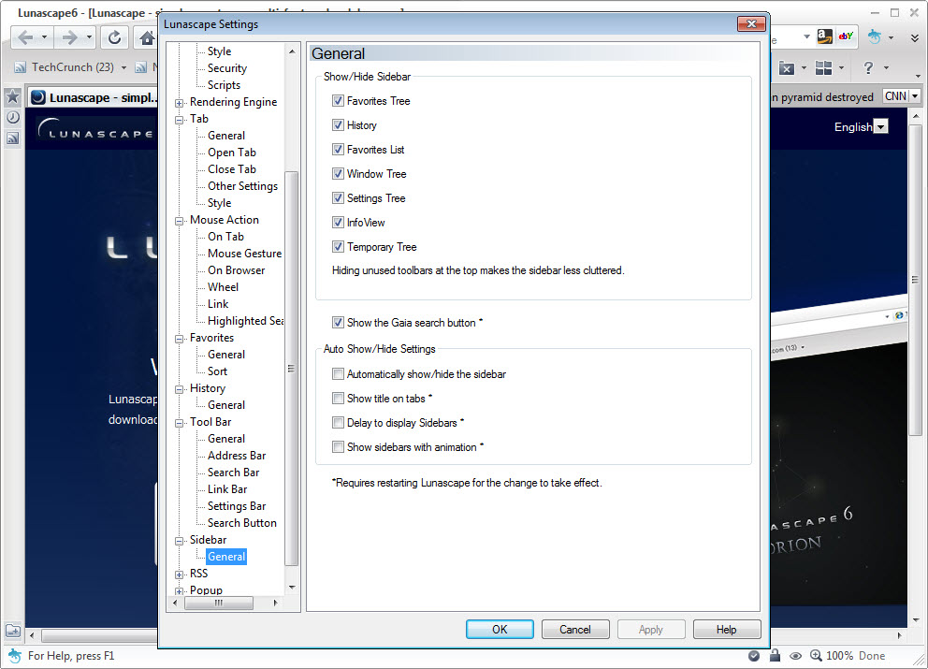928x669 pixels.
Task: Expand the toolbar overflow double chevron
Action: click(914, 37)
